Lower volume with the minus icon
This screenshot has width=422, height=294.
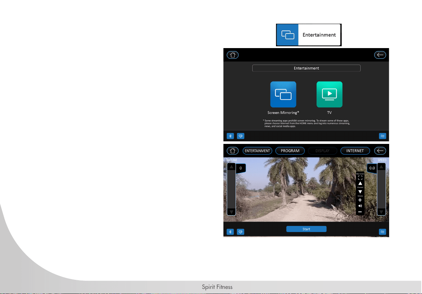pyautogui.click(x=360, y=212)
